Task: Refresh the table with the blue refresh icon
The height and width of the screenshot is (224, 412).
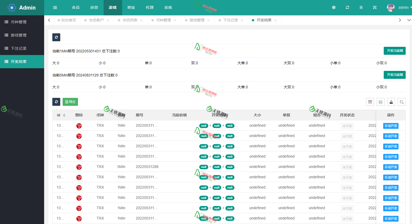Action: click(x=56, y=102)
